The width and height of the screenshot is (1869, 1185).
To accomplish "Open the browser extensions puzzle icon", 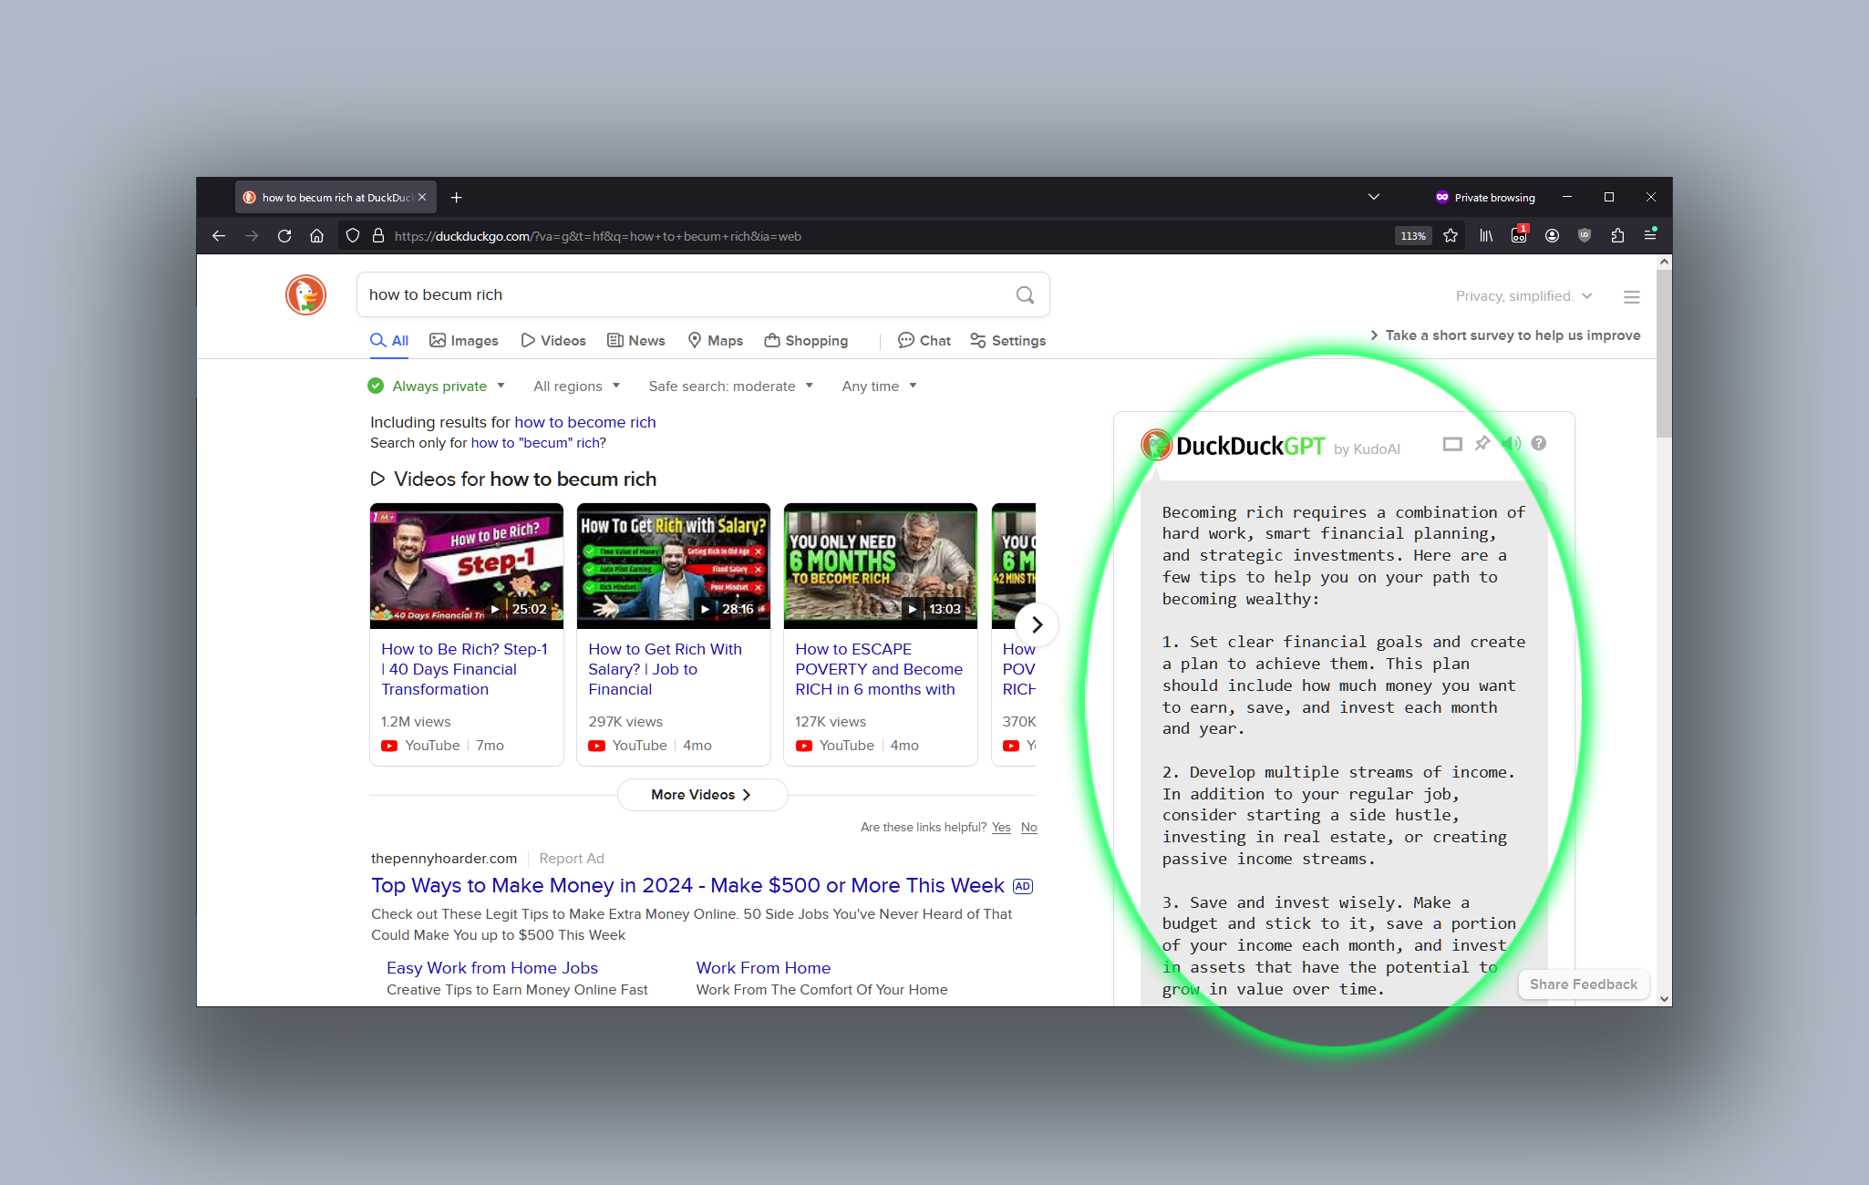I will point(1617,236).
